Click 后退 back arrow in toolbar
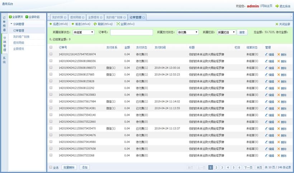 point(51,24)
